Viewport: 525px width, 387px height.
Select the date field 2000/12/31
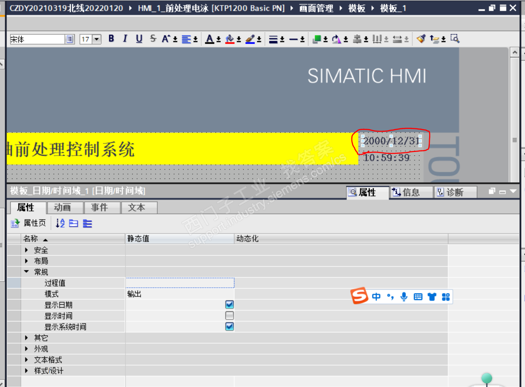[391, 141]
